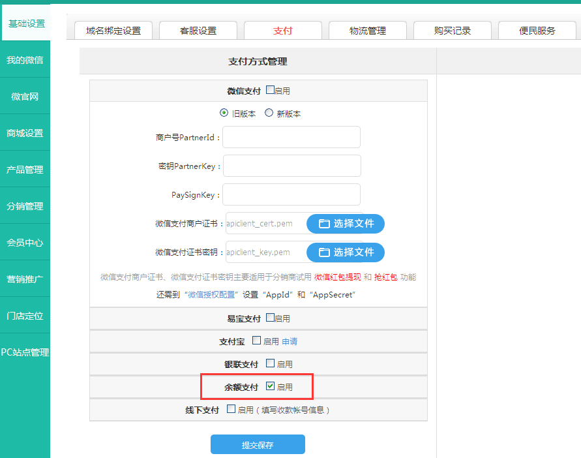The width and height of the screenshot is (581, 458).
Task: Click the 选择文件 button for 微信支付证书密钥
Action: [x=346, y=252]
